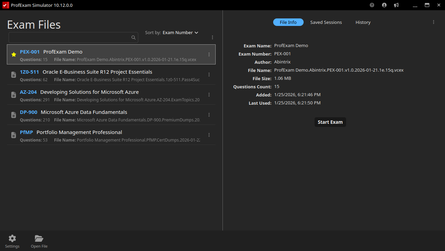This screenshot has width=445, height=251.
Task: Click Questions: 210 in the DP-900 row
Action: pos(35,120)
